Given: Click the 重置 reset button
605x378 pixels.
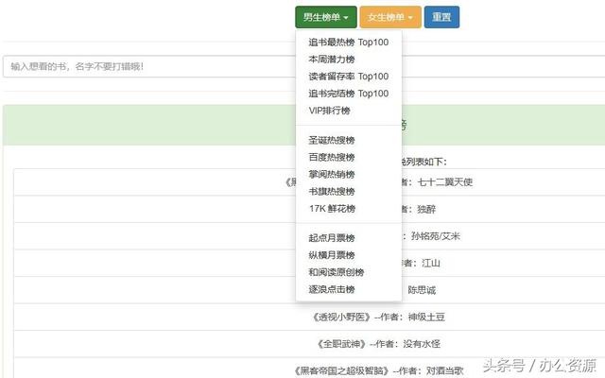Looking at the screenshot, I should [x=441, y=17].
